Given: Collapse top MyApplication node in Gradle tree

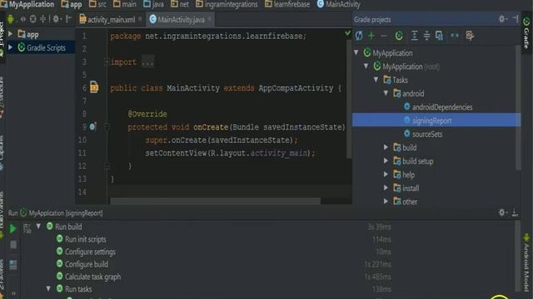Looking at the screenshot, I should (356, 52).
